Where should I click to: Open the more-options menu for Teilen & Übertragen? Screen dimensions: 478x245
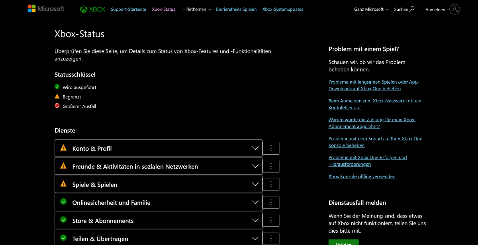tap(271, 238)
